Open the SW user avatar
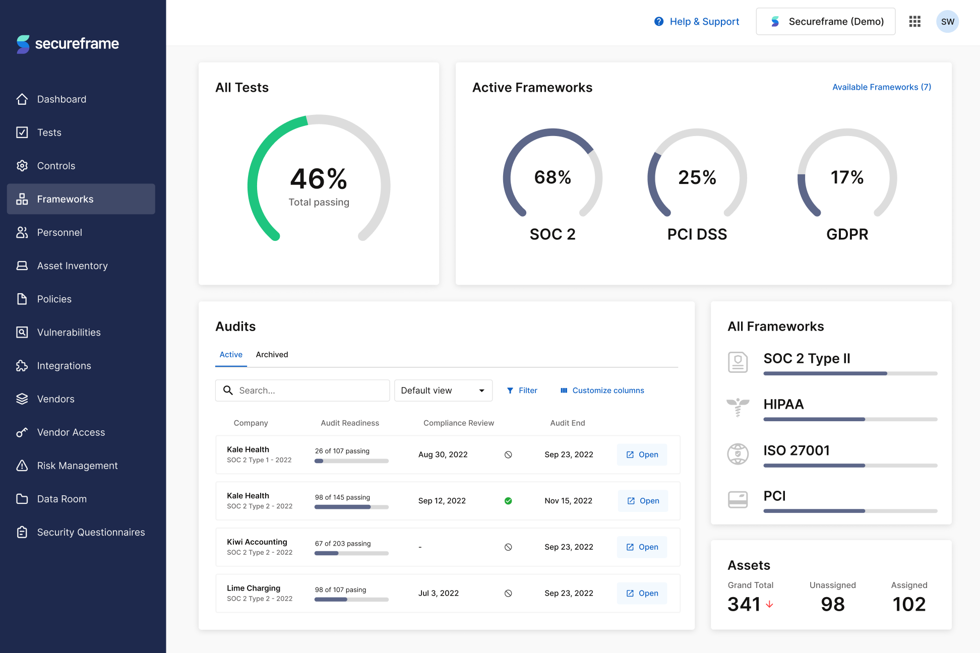This screenshot has width=980, height=653. (948, 22)
